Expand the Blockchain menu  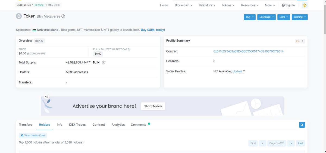pyautogui.click(x=183, y=5)
